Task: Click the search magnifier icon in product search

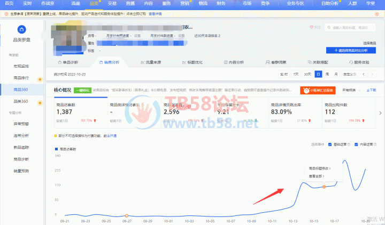Action: tap(328, 27)
